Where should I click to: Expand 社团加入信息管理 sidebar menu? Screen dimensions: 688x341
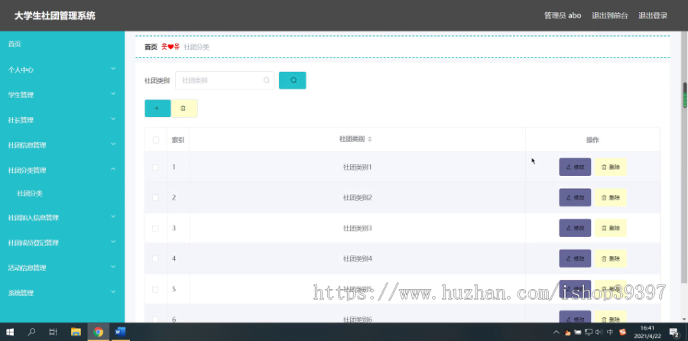(x=63, y=217)
